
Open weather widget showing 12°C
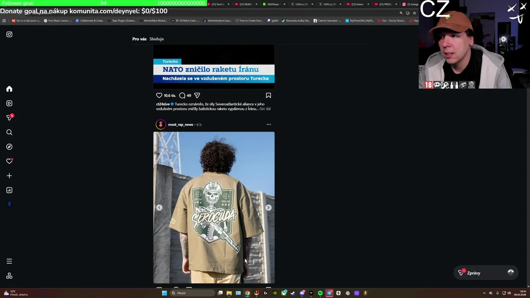click(16, 293)
